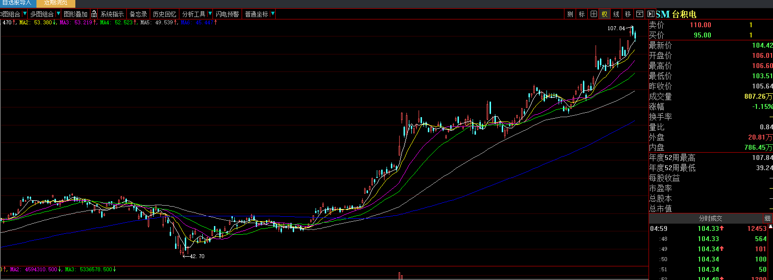Click scroll-up arrow in 分时成交 list
Screen dimensions: 773x280
pyautogui.click(x=770, y=227)
